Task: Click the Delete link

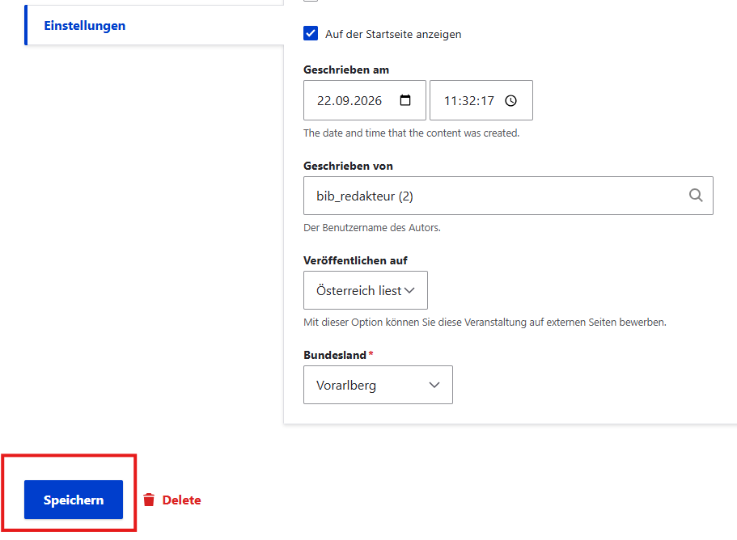Action: coord(181,500)
